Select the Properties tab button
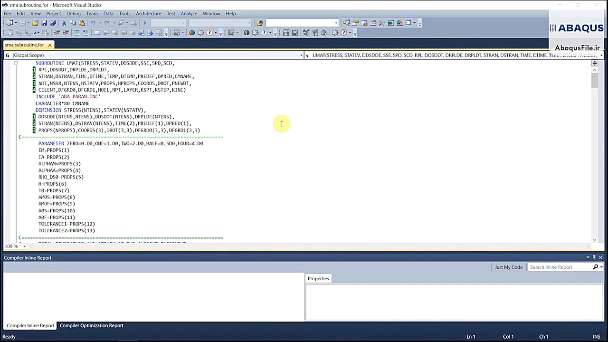 318,278
